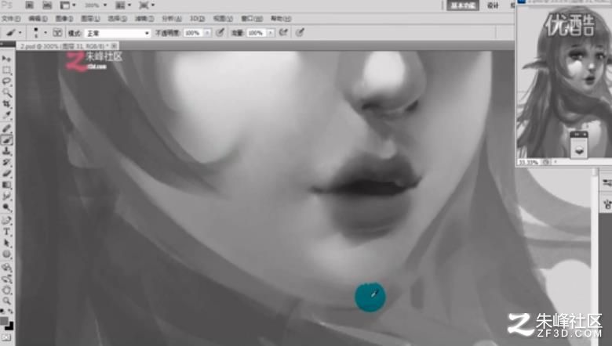Select the Brush tool in toolbox
The height and width of the screenshot is (346, 612).
pos(6,139)
